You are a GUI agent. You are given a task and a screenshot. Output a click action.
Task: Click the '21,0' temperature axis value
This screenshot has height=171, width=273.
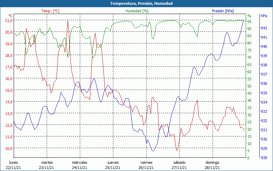[x=9, y=21]
